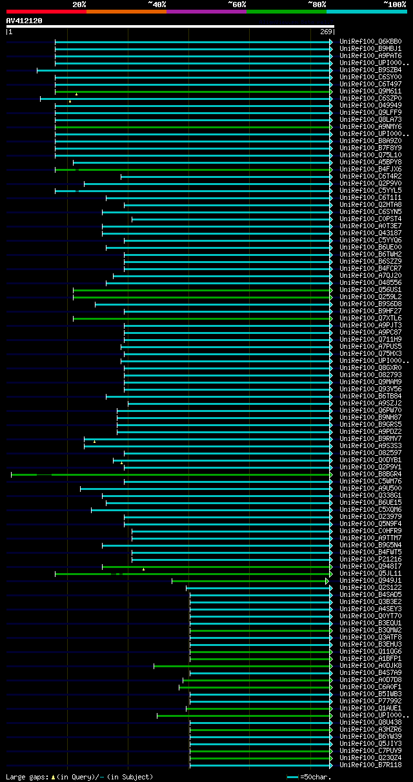
Task: Click the Large gaps legend text
Action: click(x=79, y=777)
